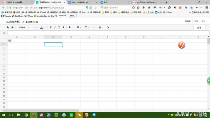Click the document title 无标题表格
Viewport: 210px width, 118px height.
click(x=13, y=22)
